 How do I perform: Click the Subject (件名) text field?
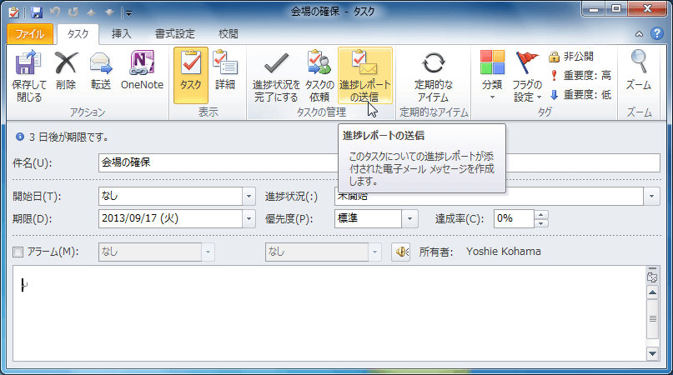point(379,163)
